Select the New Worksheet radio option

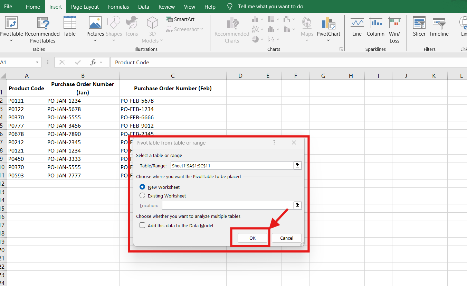click(142, 187)
